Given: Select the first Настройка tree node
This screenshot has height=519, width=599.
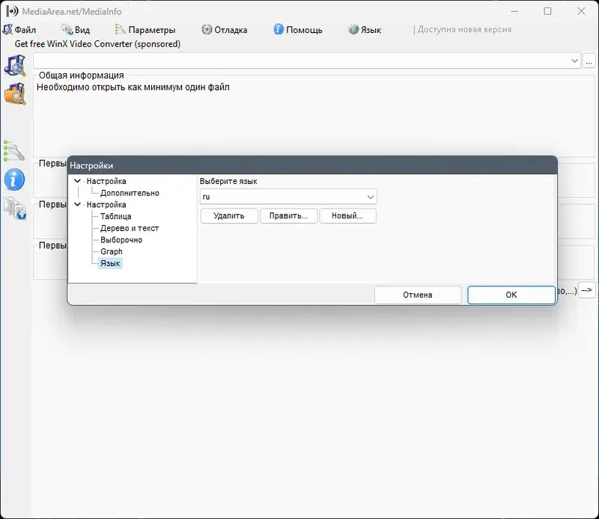Looking at the screenshot, I should [106, 181].
